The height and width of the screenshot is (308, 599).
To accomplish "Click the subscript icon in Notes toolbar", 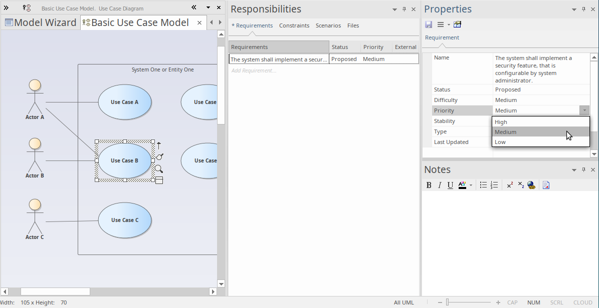I will (521, 185).
